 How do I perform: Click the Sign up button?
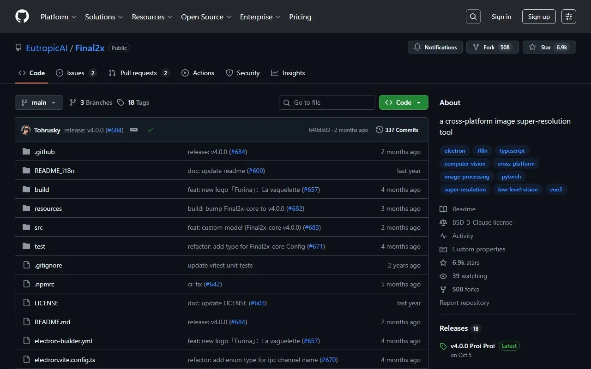coord(539,17)
